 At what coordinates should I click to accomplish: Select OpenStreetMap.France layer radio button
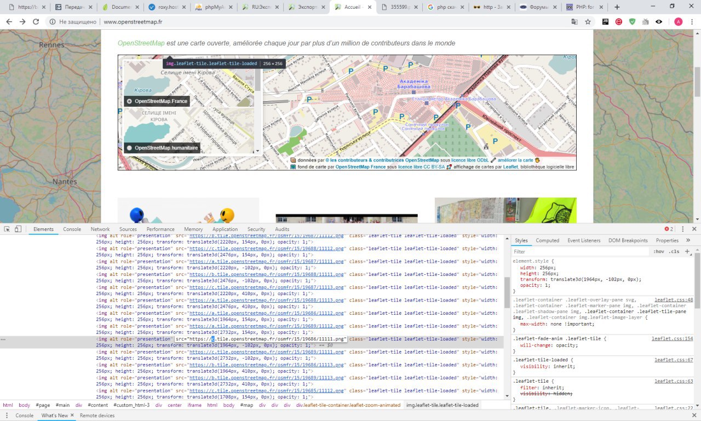(x=129, y=101)
